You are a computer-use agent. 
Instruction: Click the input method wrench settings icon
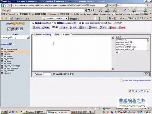pyautogui.click(x=148, y=91)
